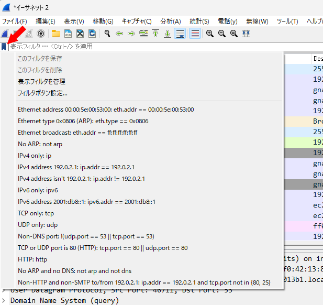Jump to the last packet icon

168,34
